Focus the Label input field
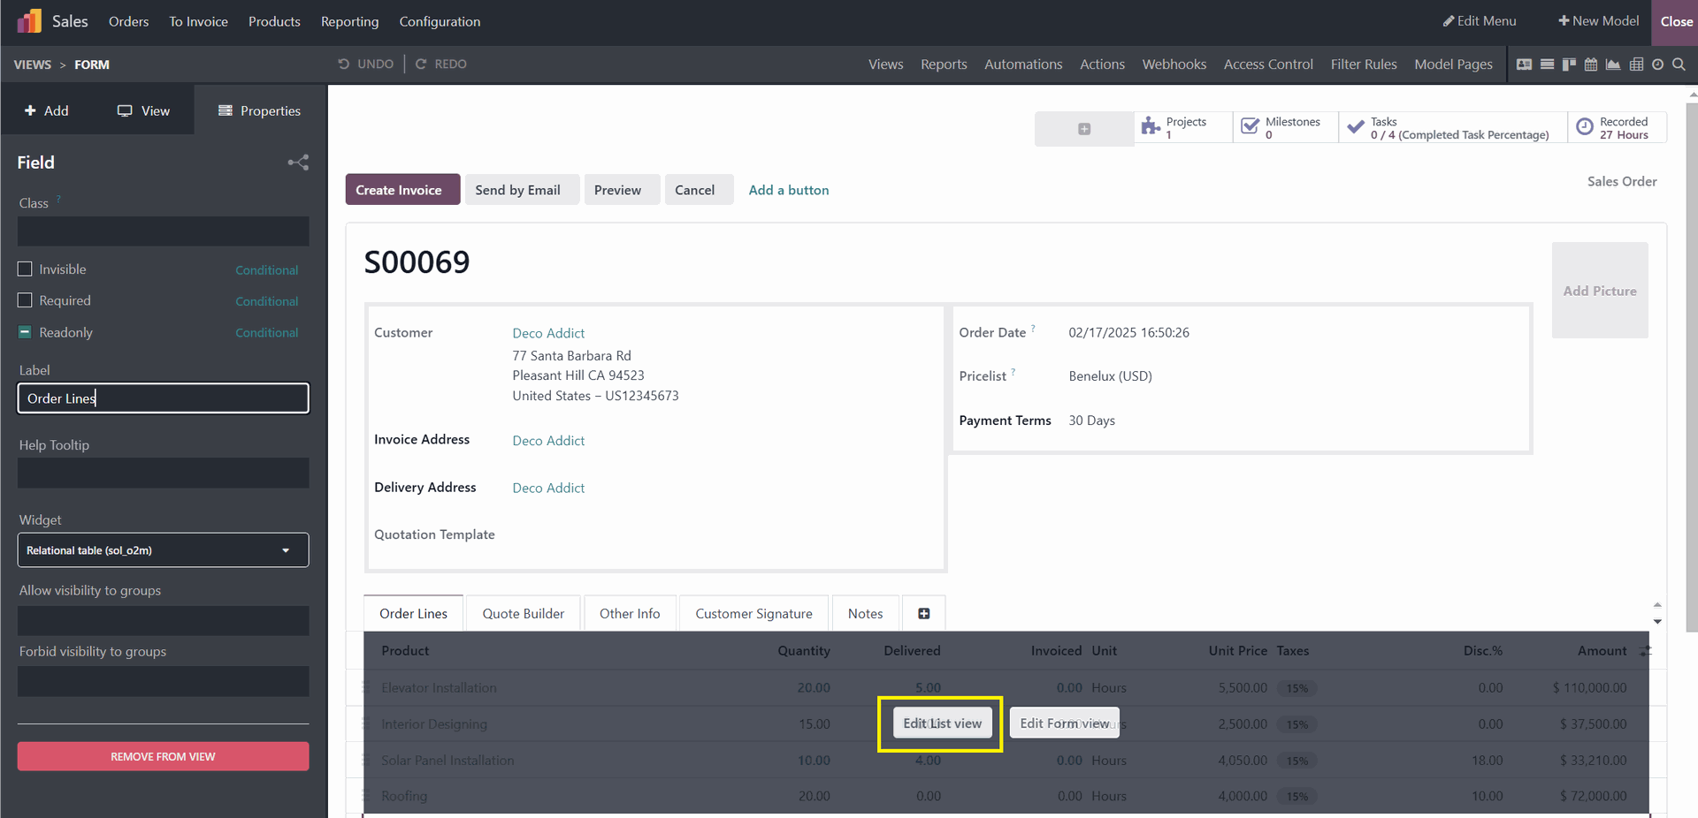The height and width of the screenshot is (818, 1698). [x=163, y=398]
